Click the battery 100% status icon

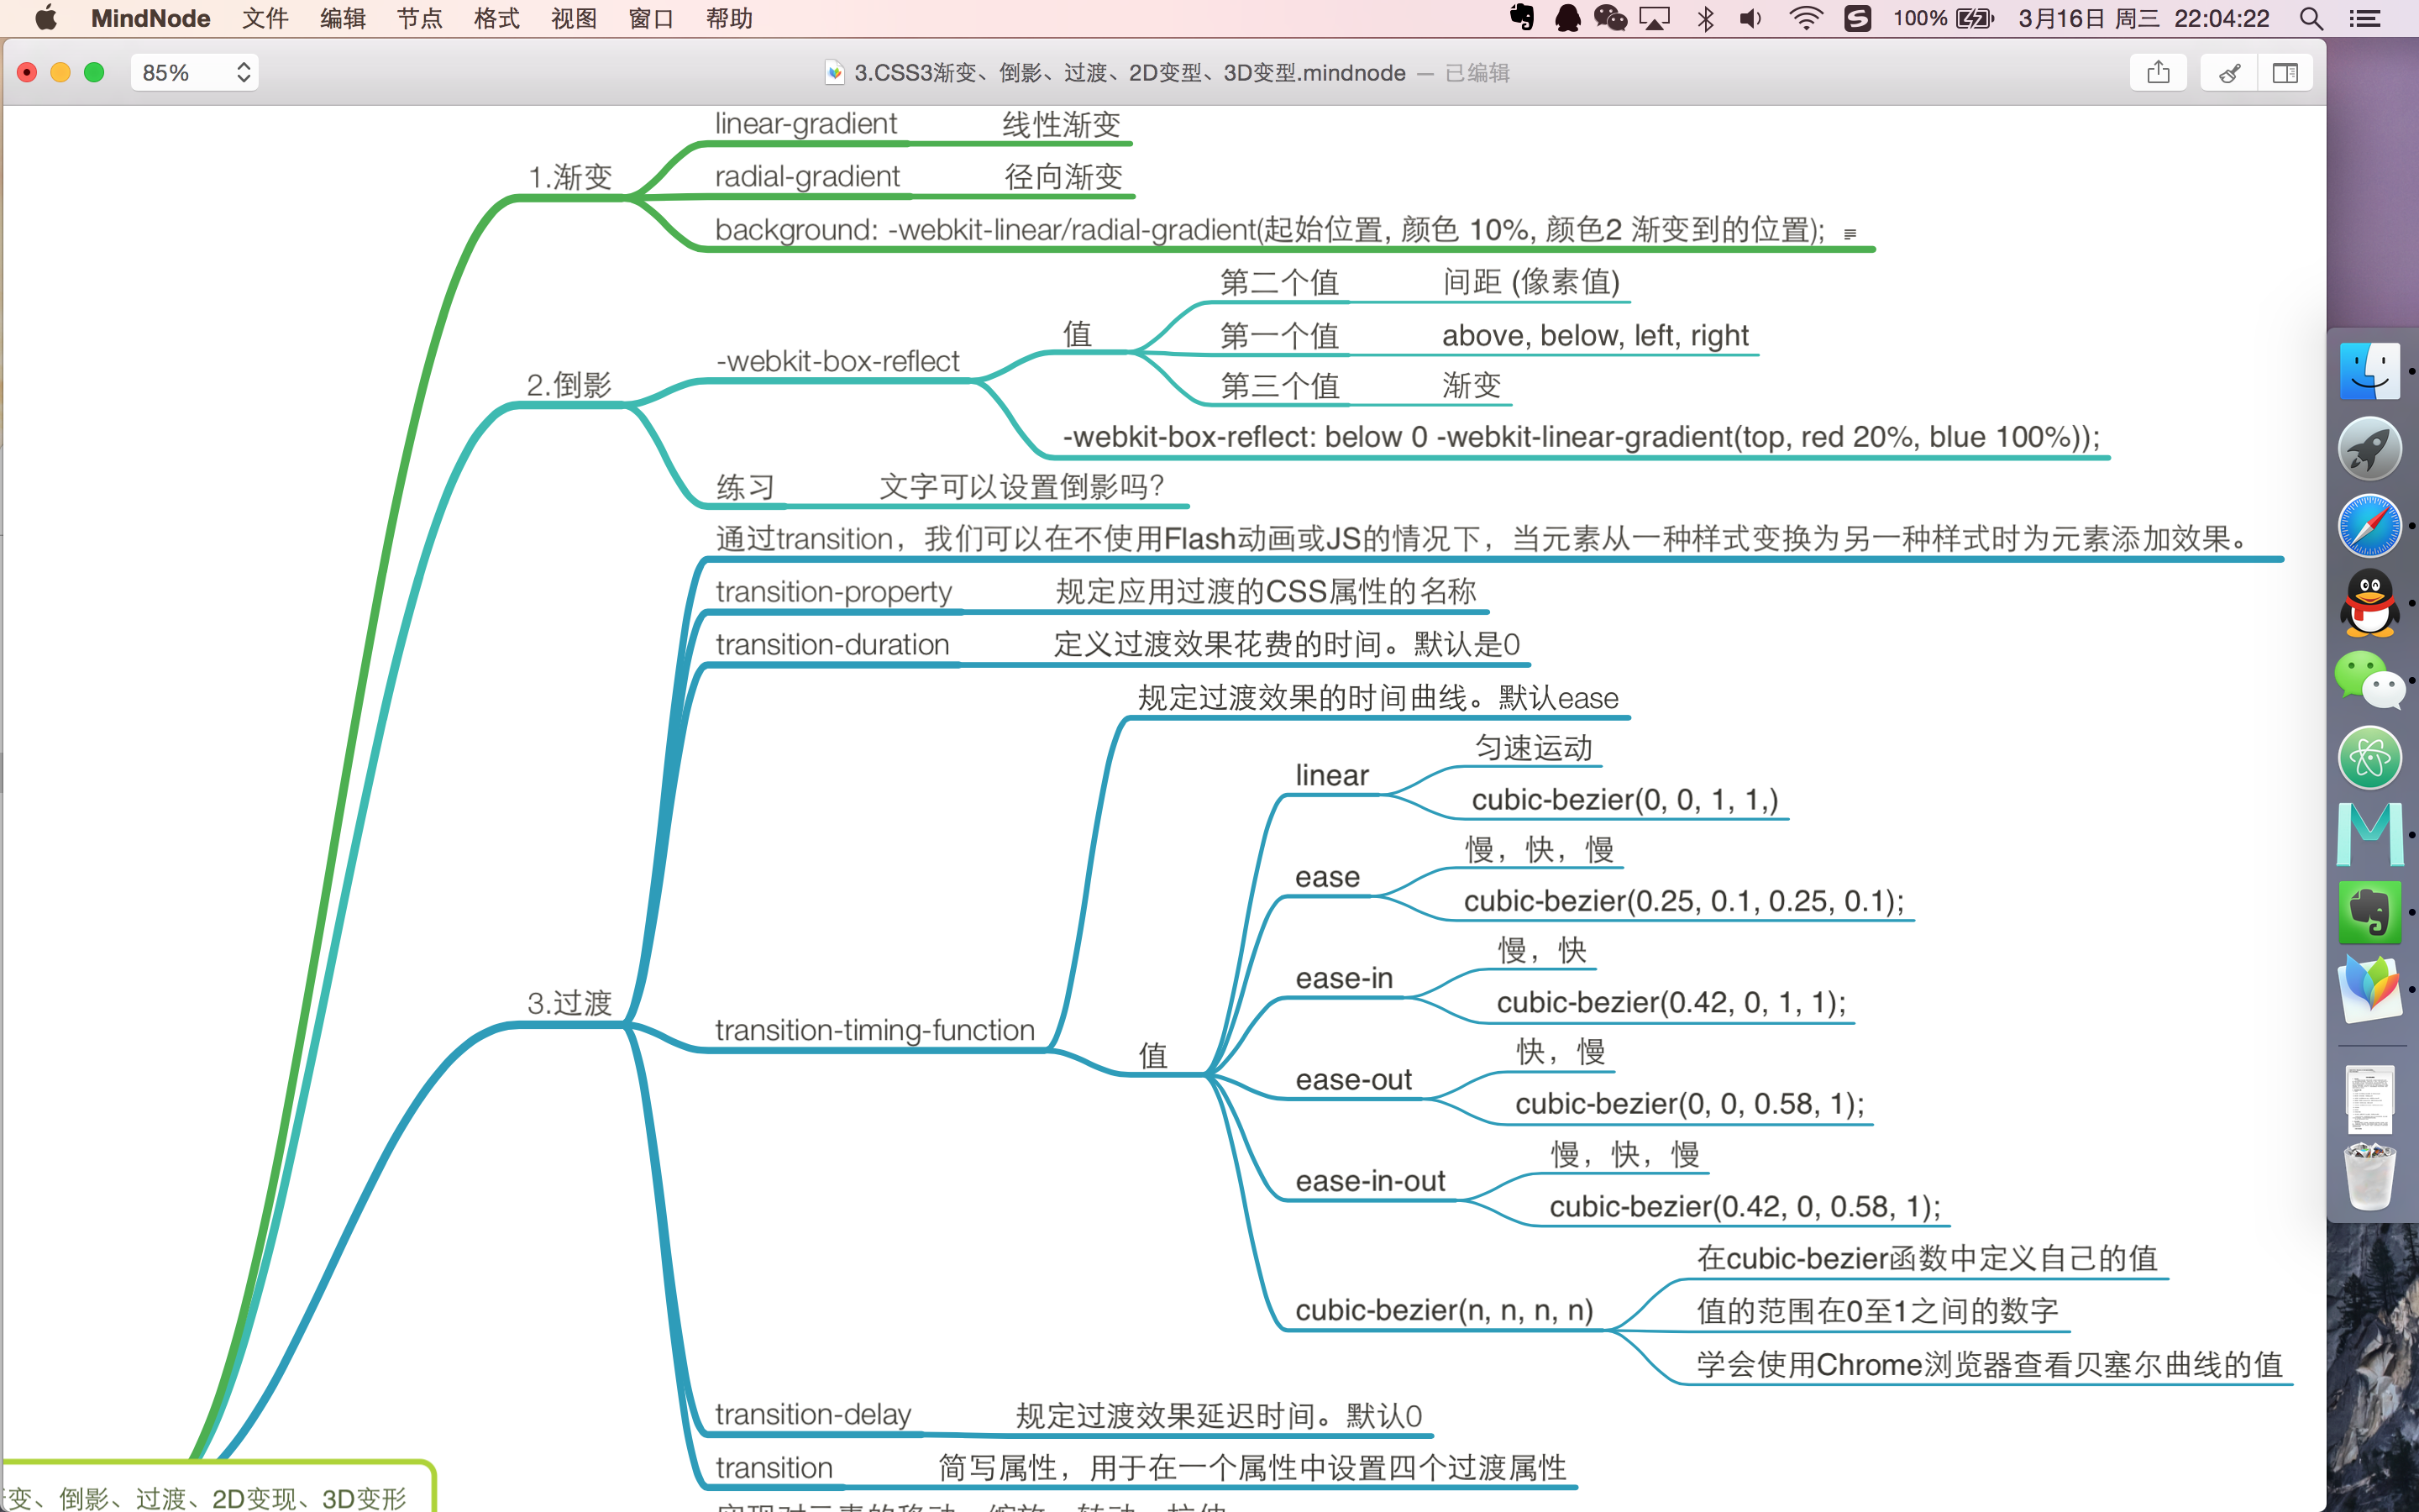(1944, 18)
